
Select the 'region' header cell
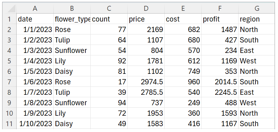(256, 19)
